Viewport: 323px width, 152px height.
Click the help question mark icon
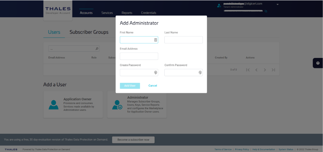[318, 63]
